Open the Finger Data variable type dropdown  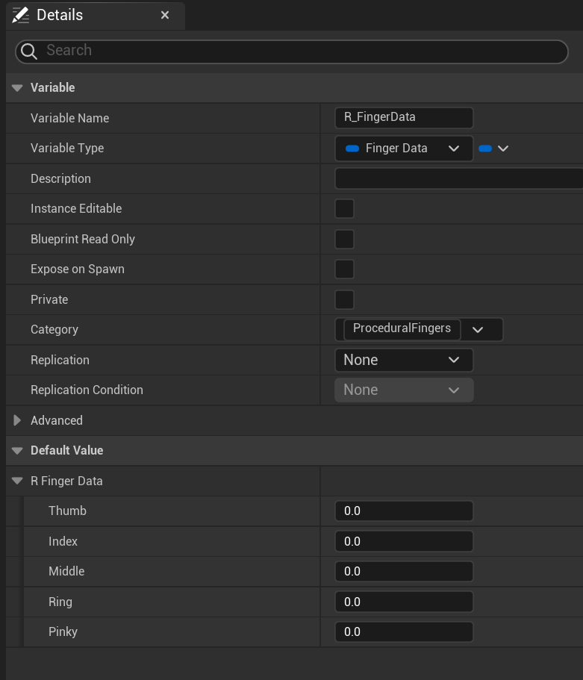click(x=404, y=149)
